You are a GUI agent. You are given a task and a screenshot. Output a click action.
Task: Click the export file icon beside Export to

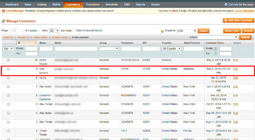pos(162,31)
